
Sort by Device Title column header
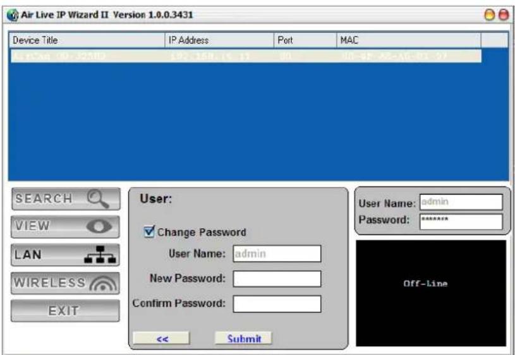(87, 40)
